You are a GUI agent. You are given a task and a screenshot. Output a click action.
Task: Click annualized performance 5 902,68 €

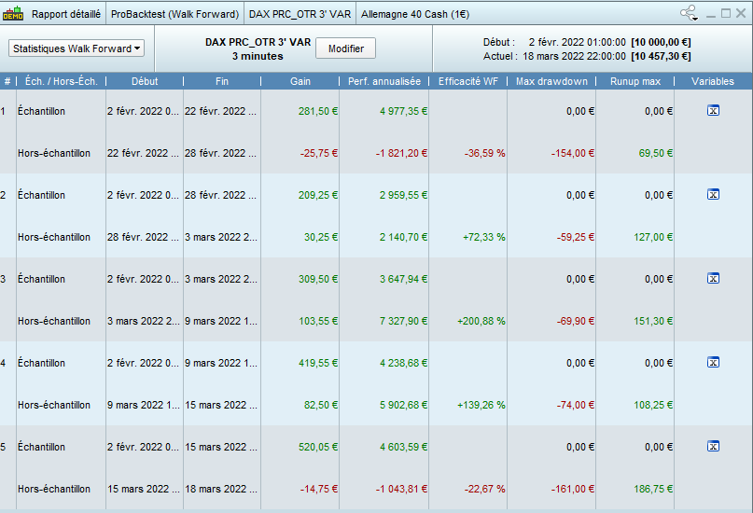tap(403, 405)
